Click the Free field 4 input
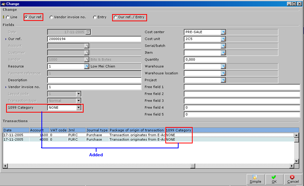The image size is (304, 186). pos(242,108)
